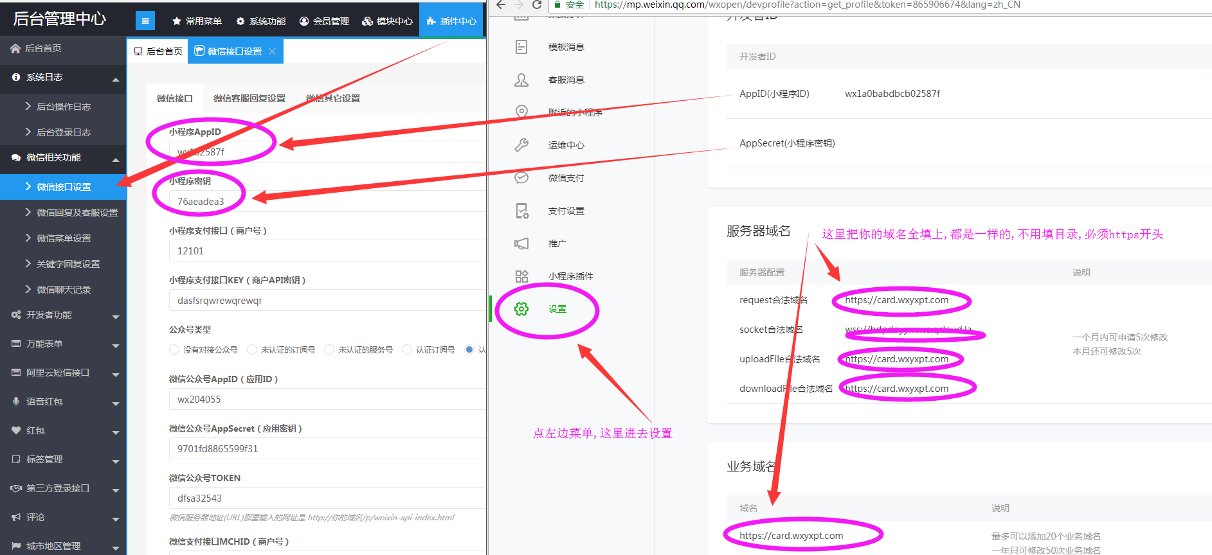This screenshot has width=1212, height=555.
Task: Open 会员管理 in top menu
Action: tap(324, 21)
